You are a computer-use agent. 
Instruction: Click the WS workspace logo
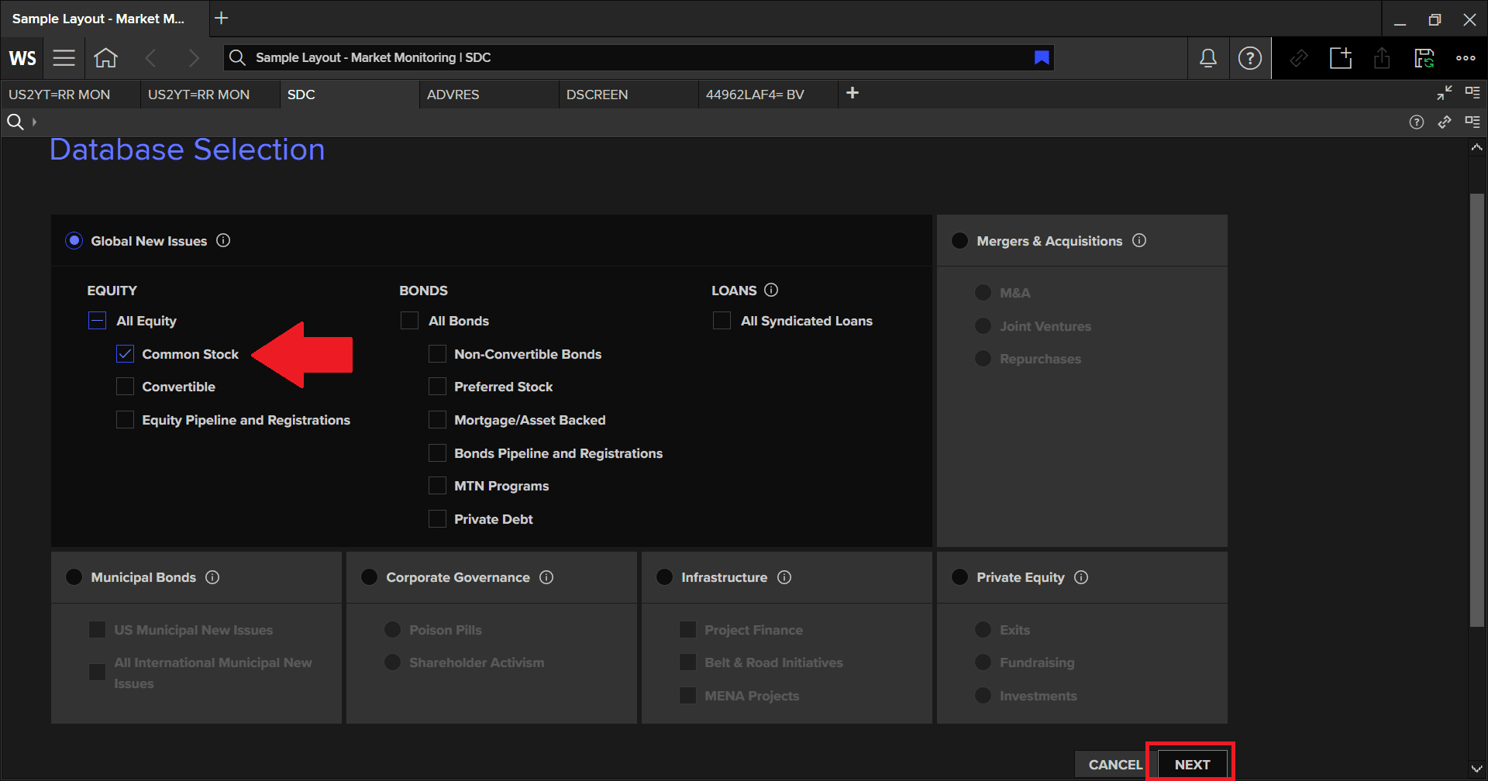pos(22,58)
